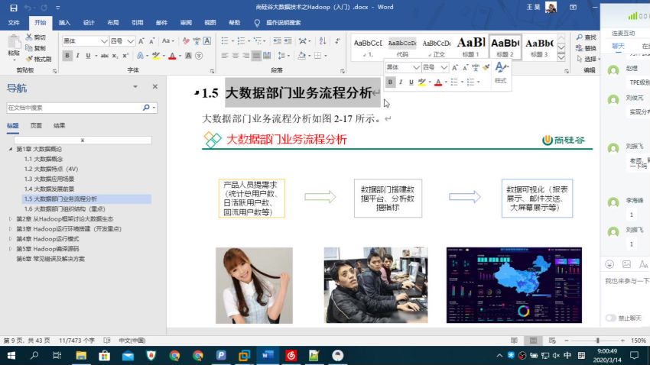Switch to web layout view in status bar
Image resolution: width=650 pixels, height=365 pixels.
click(x=552, y=341)
